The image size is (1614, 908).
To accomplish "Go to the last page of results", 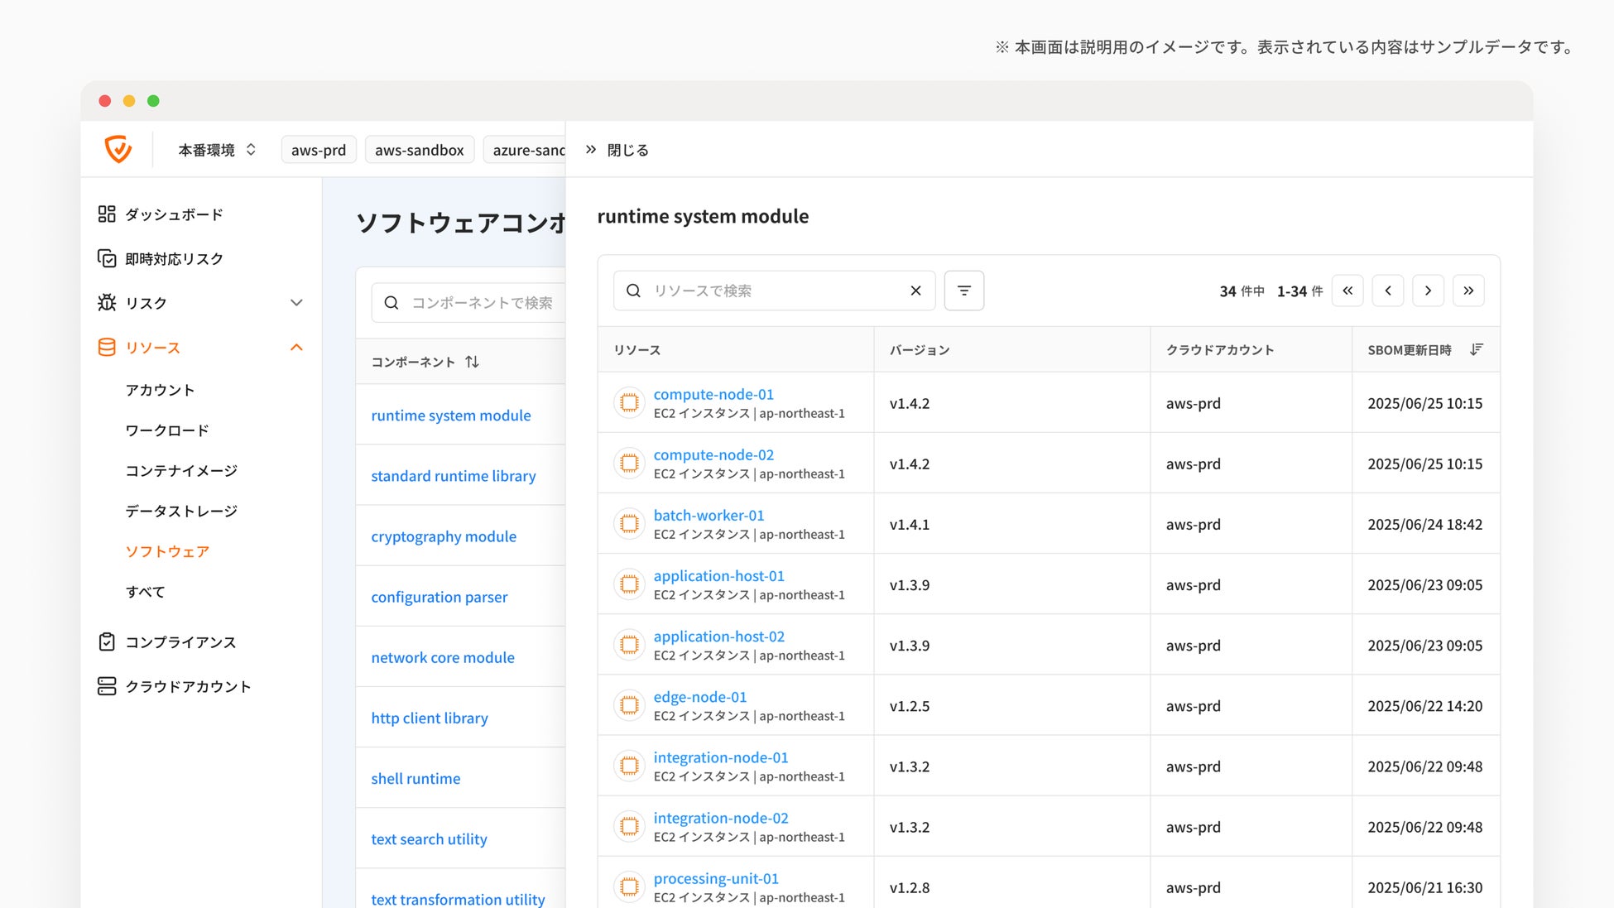I will click(x=1468, y=291).
